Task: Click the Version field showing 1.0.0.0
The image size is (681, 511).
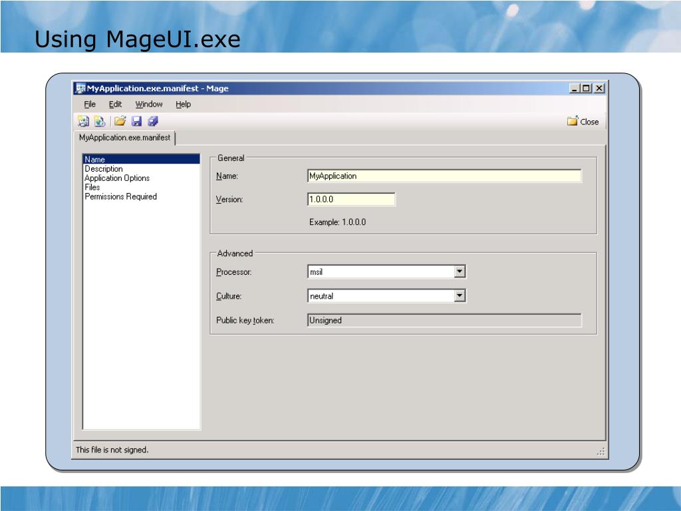Action: [351, 200]
